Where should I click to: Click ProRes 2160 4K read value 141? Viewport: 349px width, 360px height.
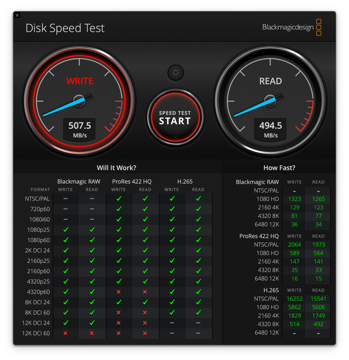318,262
